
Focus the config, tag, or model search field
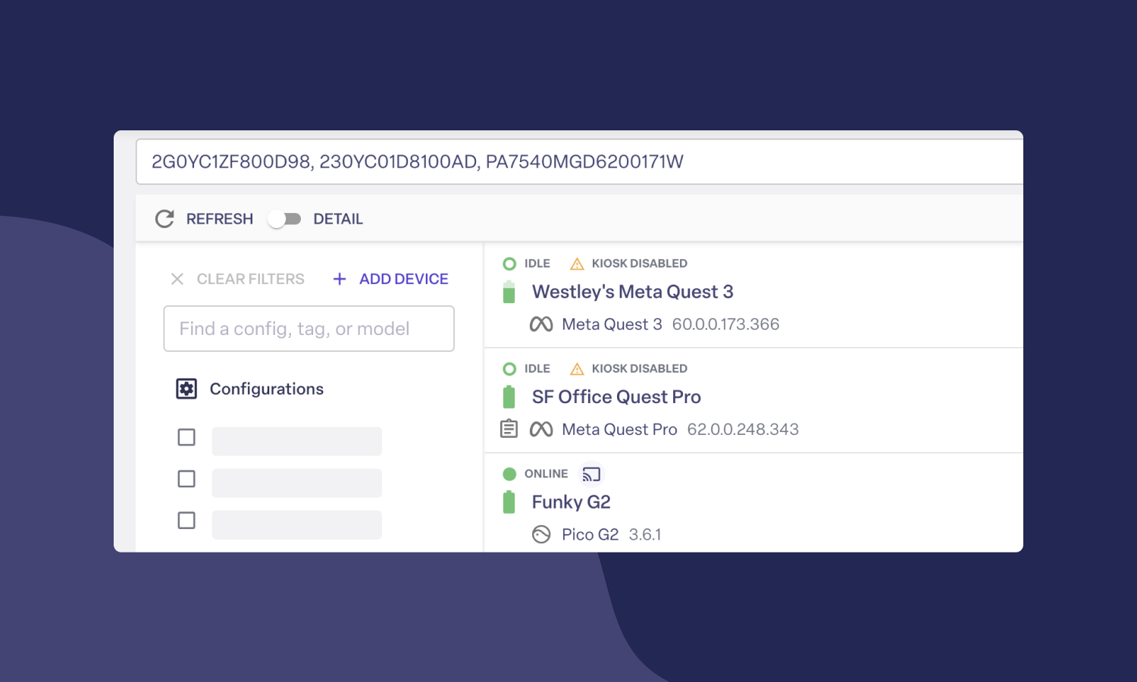(x=309, y=329)
